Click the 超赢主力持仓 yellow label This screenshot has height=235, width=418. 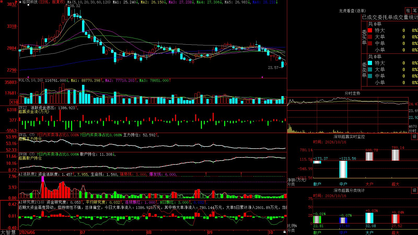(30, 139)
